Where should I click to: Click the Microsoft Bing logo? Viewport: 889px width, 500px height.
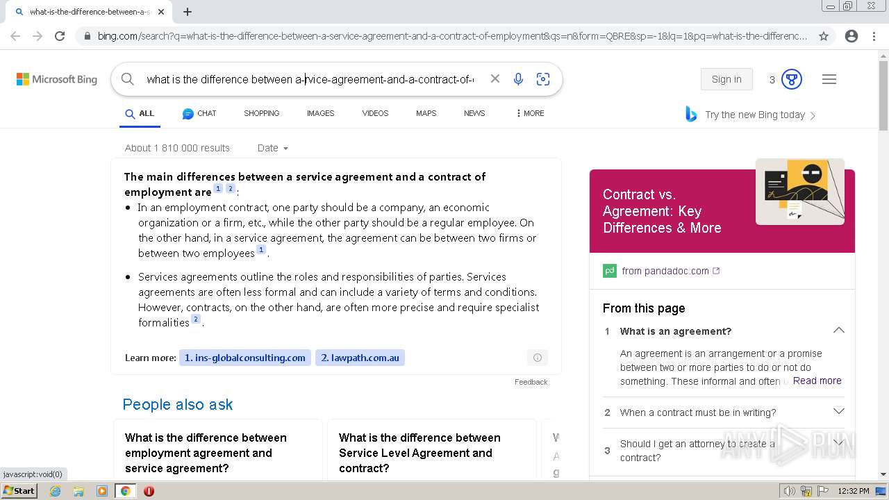click(57, 79)
